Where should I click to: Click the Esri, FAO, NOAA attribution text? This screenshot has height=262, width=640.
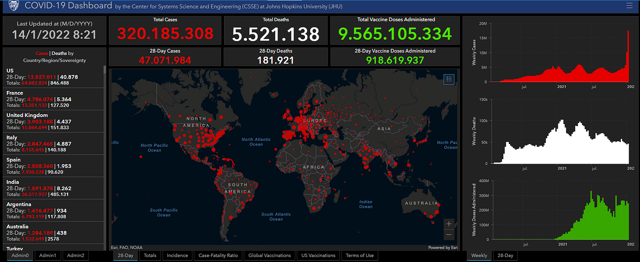coord(127,248)
